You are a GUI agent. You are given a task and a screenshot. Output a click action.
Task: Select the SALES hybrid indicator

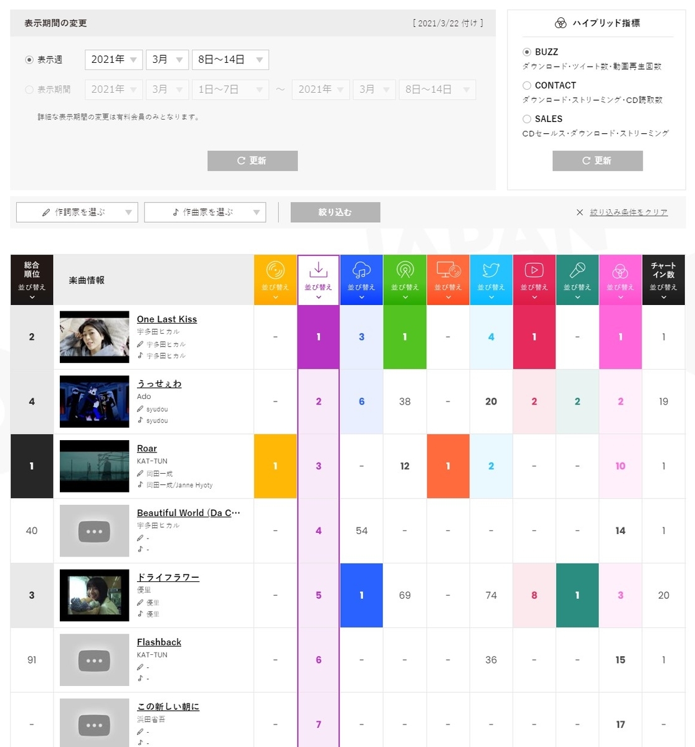[x=527, y=119]
